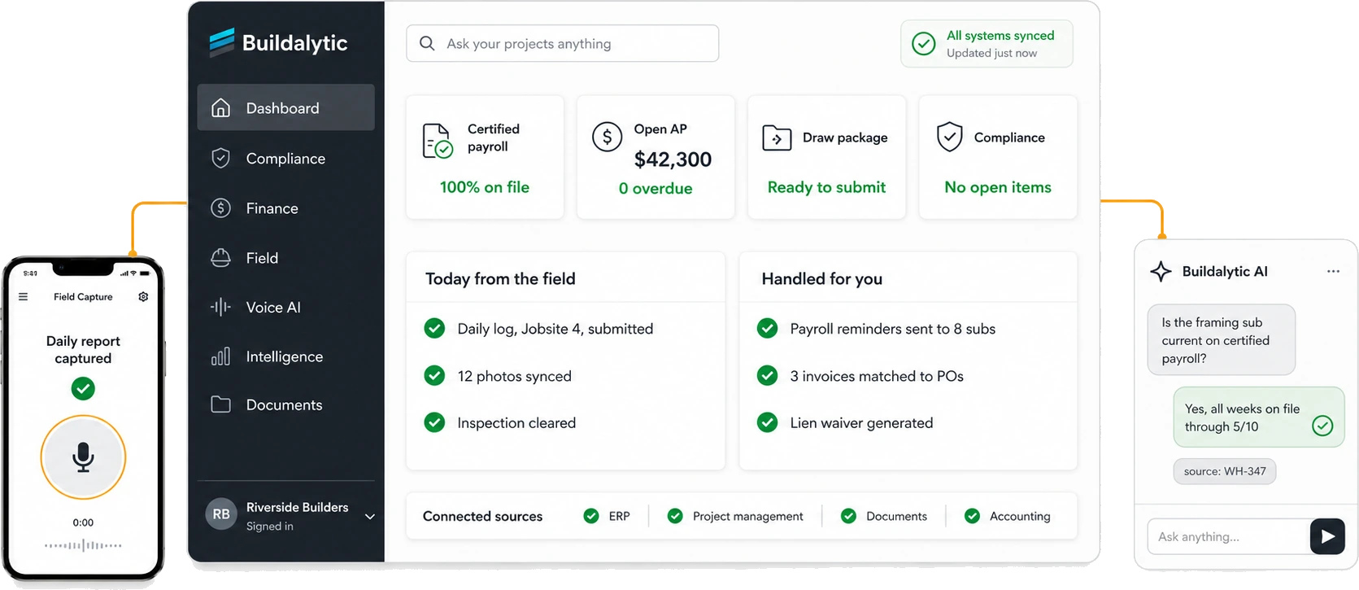Open the source: WH-347 chip
This screenshot has width=1359, height=590.
[1225, 471]
